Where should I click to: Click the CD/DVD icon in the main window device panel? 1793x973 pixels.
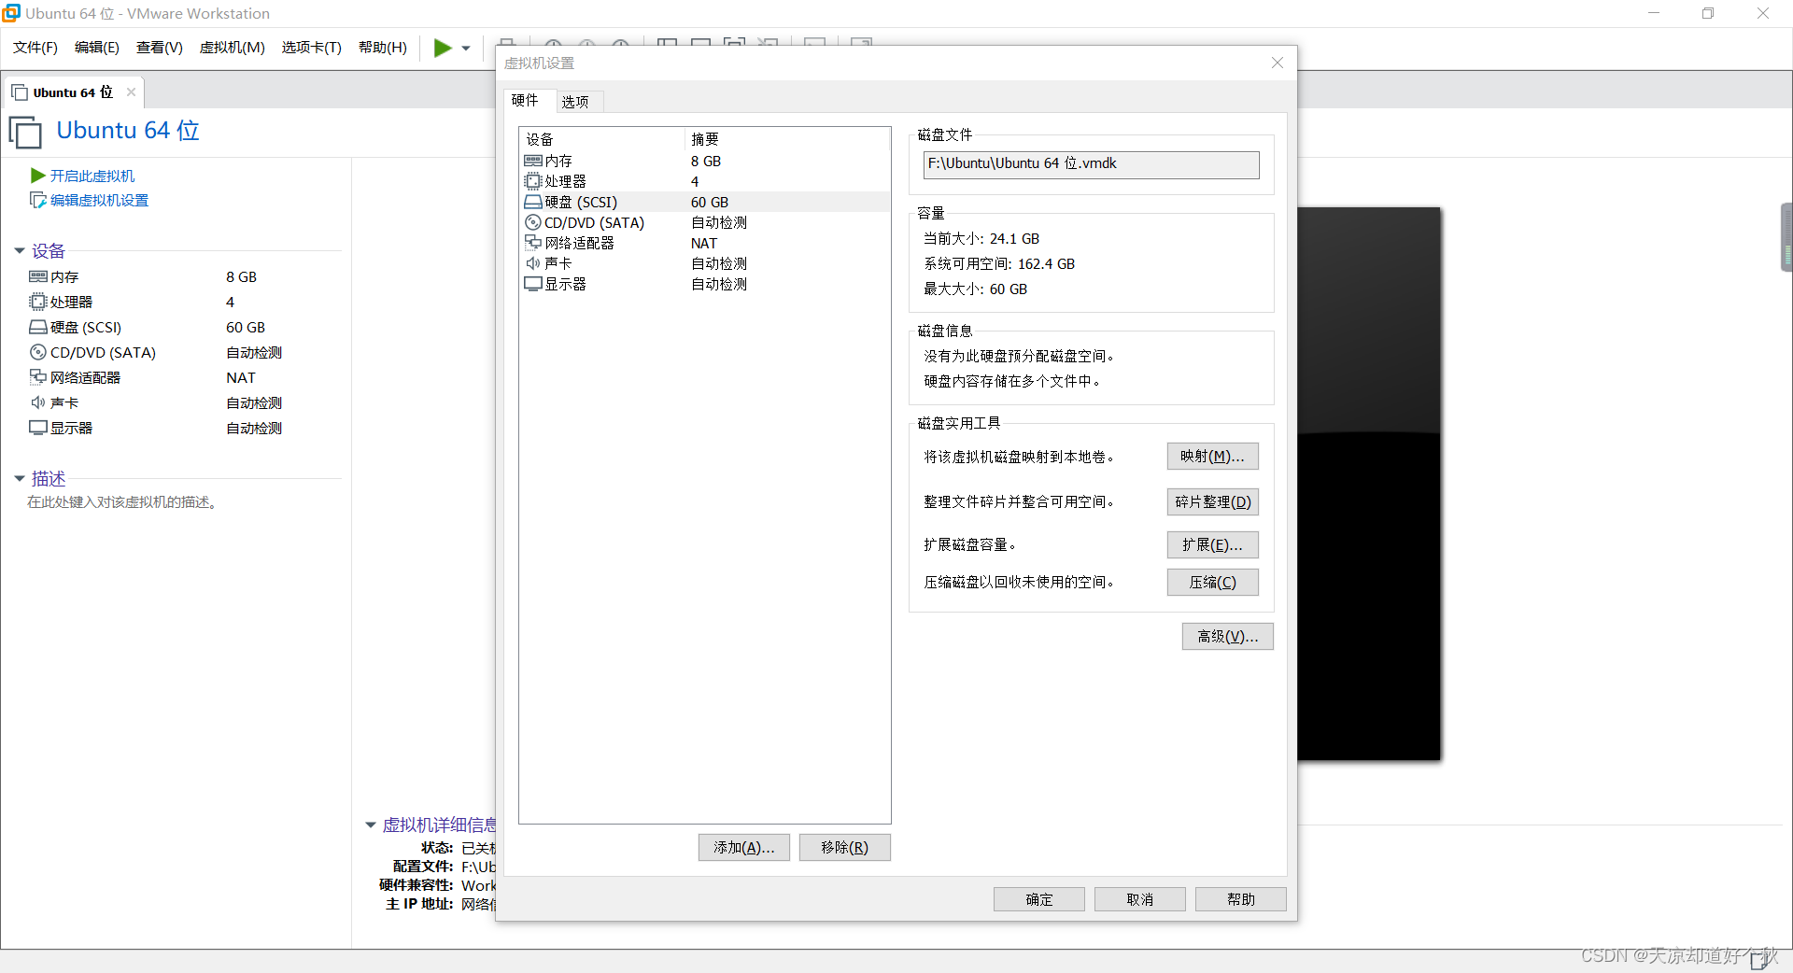click(x=38, y=352)
